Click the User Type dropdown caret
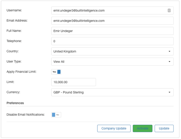The width and height of the screenshot is (181, 139). coord(169,61)
